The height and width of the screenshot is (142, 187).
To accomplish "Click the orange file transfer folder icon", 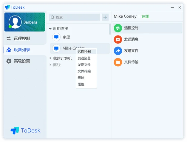I will coord(118,62).
